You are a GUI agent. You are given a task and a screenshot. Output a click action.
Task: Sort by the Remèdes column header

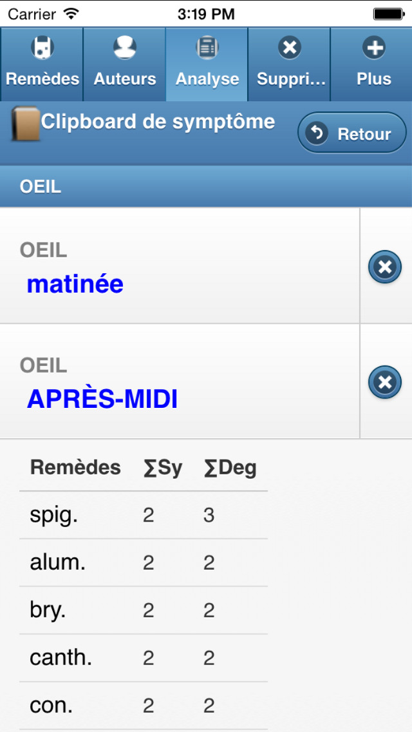[x=75, y=467]
